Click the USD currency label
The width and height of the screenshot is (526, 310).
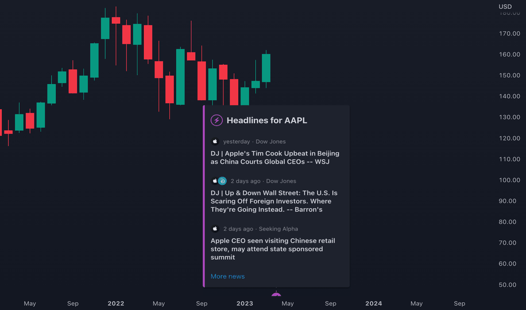point(505,7)
